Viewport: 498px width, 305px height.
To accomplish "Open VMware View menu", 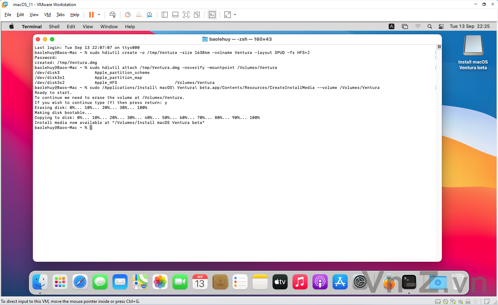I will coord(34,15).
